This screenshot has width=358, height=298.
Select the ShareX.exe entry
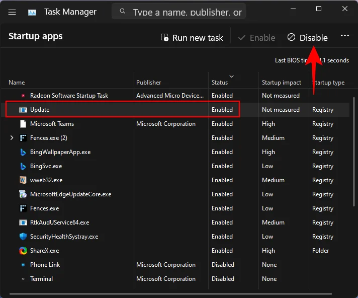(x=175, y=251)
